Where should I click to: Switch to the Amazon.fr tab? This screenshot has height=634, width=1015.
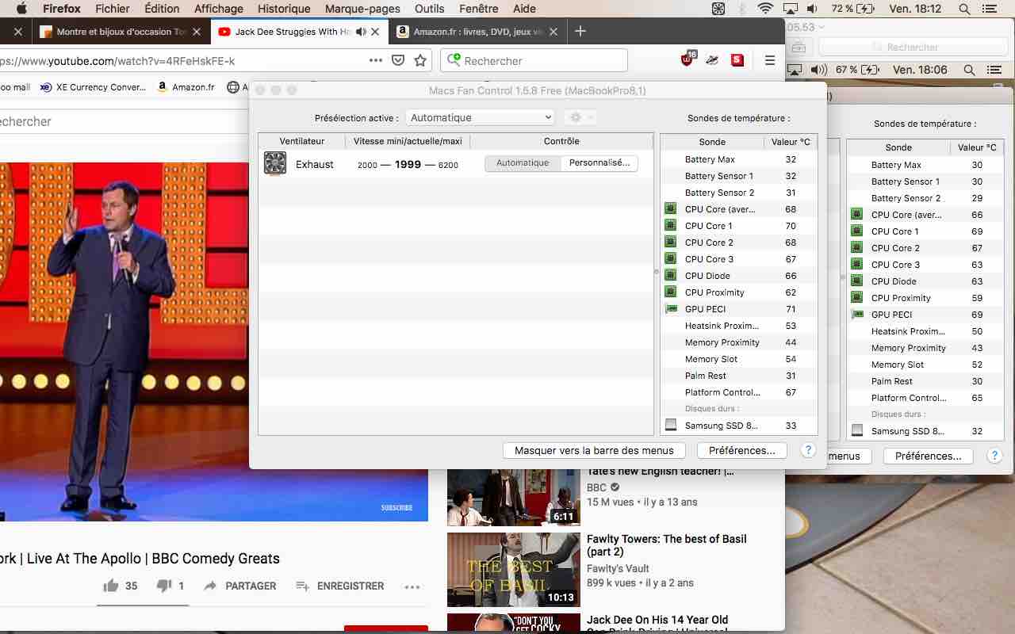(478, 32)
